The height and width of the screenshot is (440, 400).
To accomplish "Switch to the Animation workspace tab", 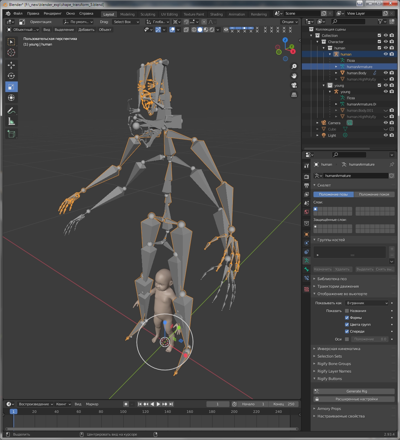I will (237, 14).
